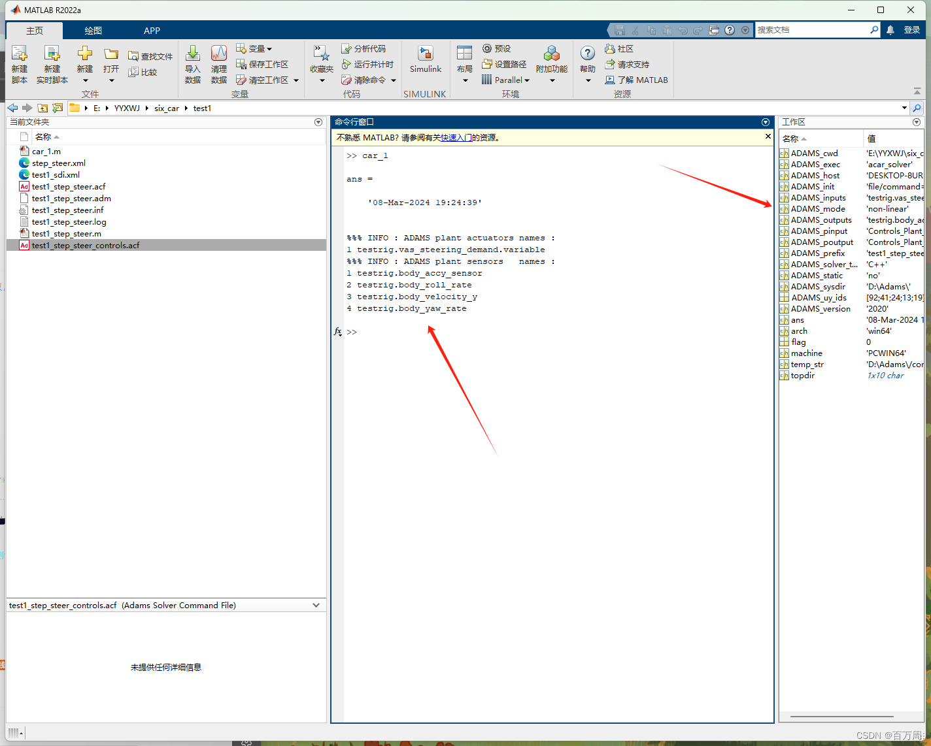Open the address bar path dropdown
This screenshot has width=931, height=746.
point(904,108)
